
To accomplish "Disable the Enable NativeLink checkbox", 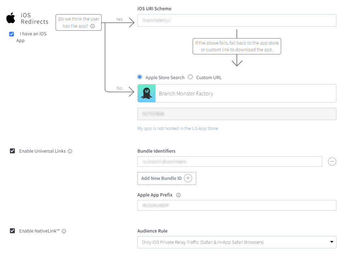I will pos(12,231).
